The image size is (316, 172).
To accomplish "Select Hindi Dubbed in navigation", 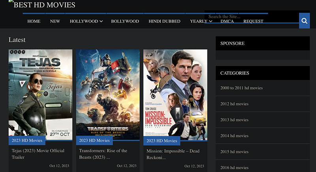I will [164, 21].
